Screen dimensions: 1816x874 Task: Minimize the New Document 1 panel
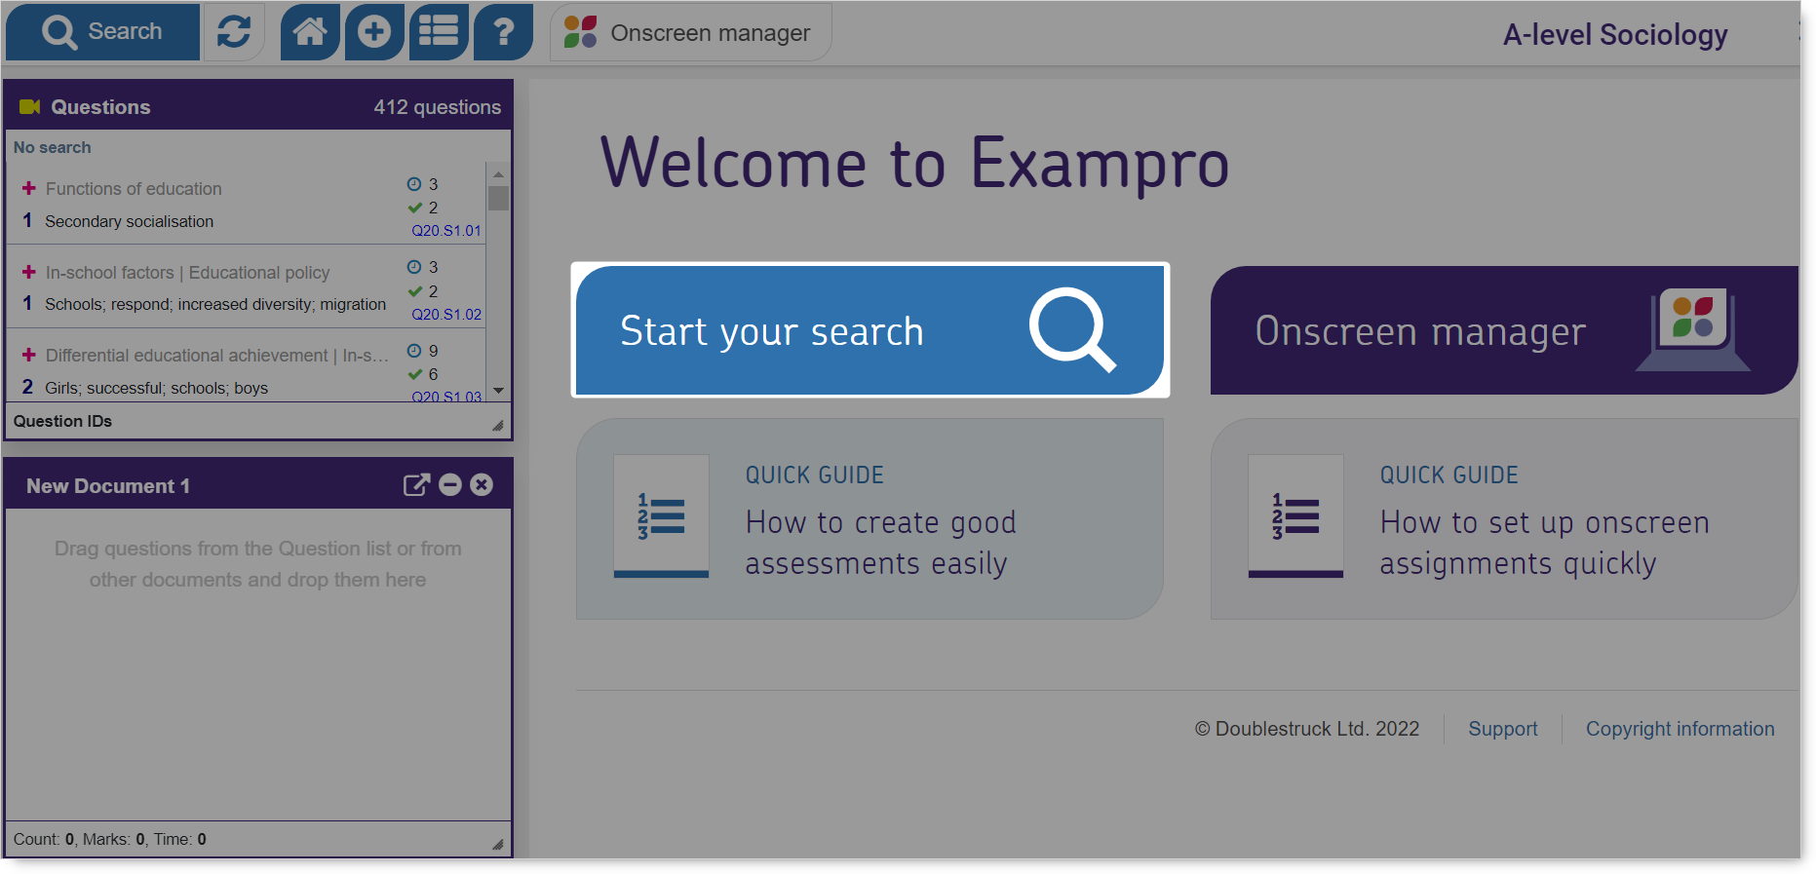coord(450,485)
